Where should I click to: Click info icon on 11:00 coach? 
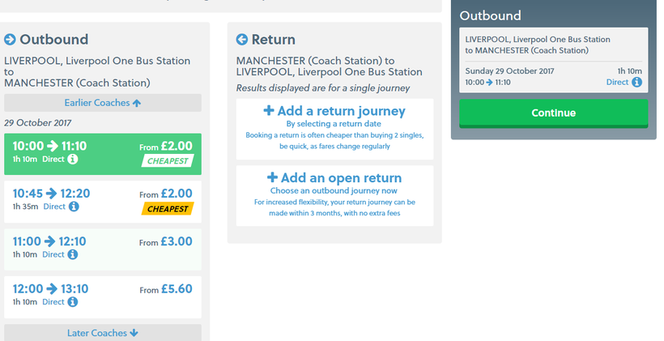tap(73, 254)
